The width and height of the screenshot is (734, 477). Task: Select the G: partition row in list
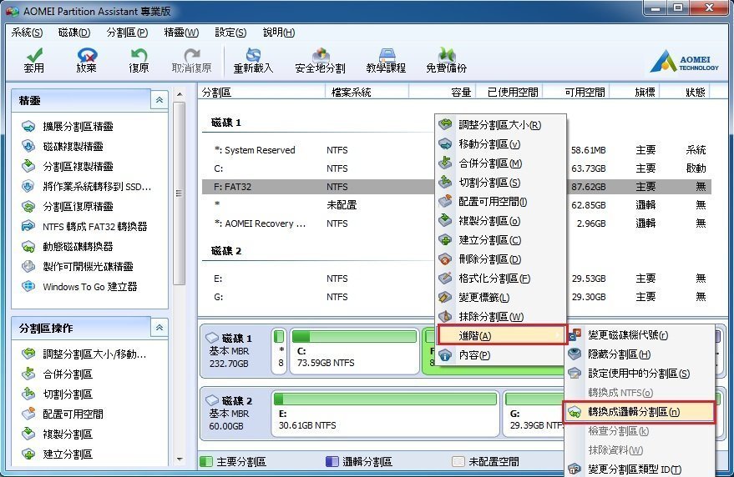(457, 297)
